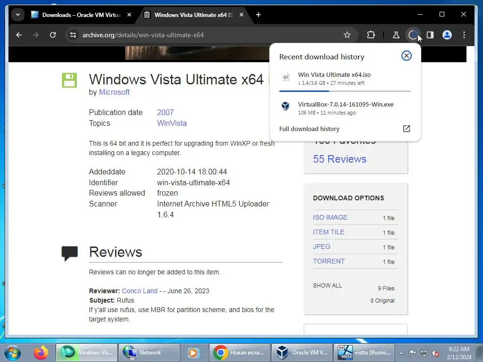Select the Windows Vista Ultimate x64 tab
483x362 pixels.
coord(194,15)
